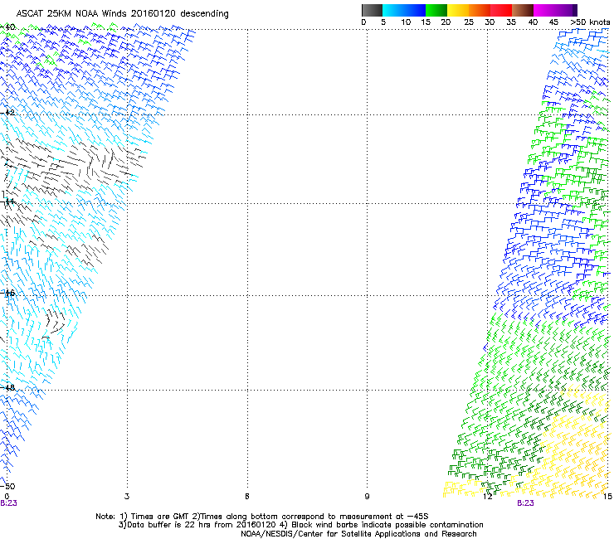Click the longitude 9 axis label
Screen dimensions: 614x539
367,497
